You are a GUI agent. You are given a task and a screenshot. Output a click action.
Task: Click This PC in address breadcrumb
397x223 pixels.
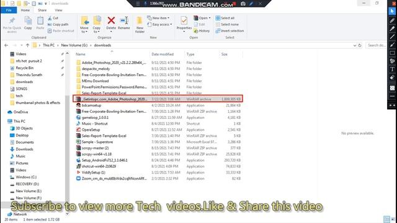point(48,45)
